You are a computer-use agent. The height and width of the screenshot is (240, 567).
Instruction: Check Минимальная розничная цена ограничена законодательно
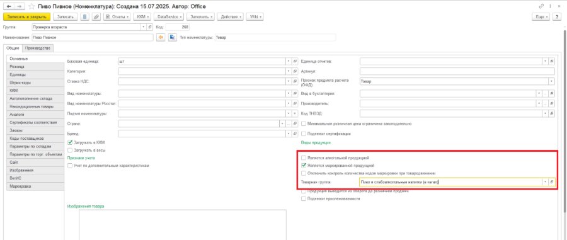[x=304, y=123]
